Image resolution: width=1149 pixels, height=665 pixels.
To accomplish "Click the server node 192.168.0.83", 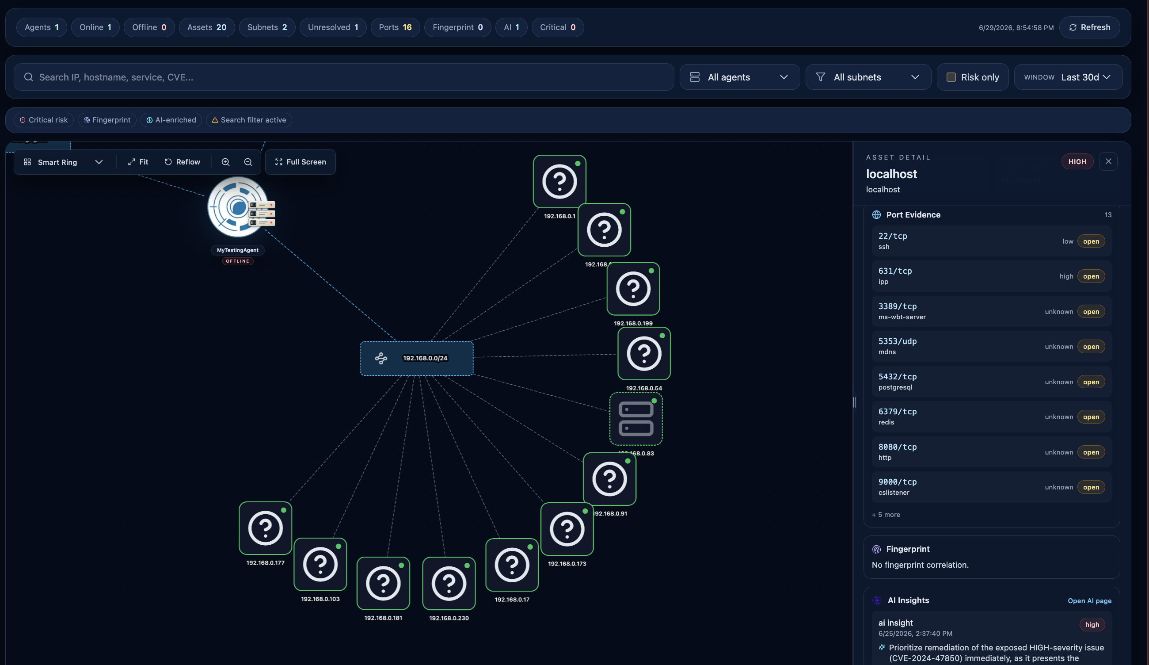I will [636, 419].
